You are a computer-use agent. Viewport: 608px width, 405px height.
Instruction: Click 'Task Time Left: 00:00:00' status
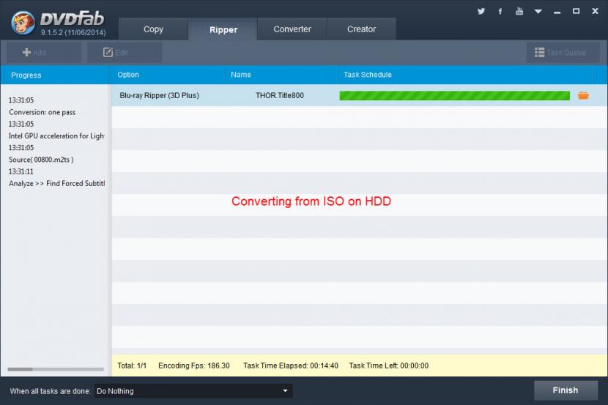388,365
